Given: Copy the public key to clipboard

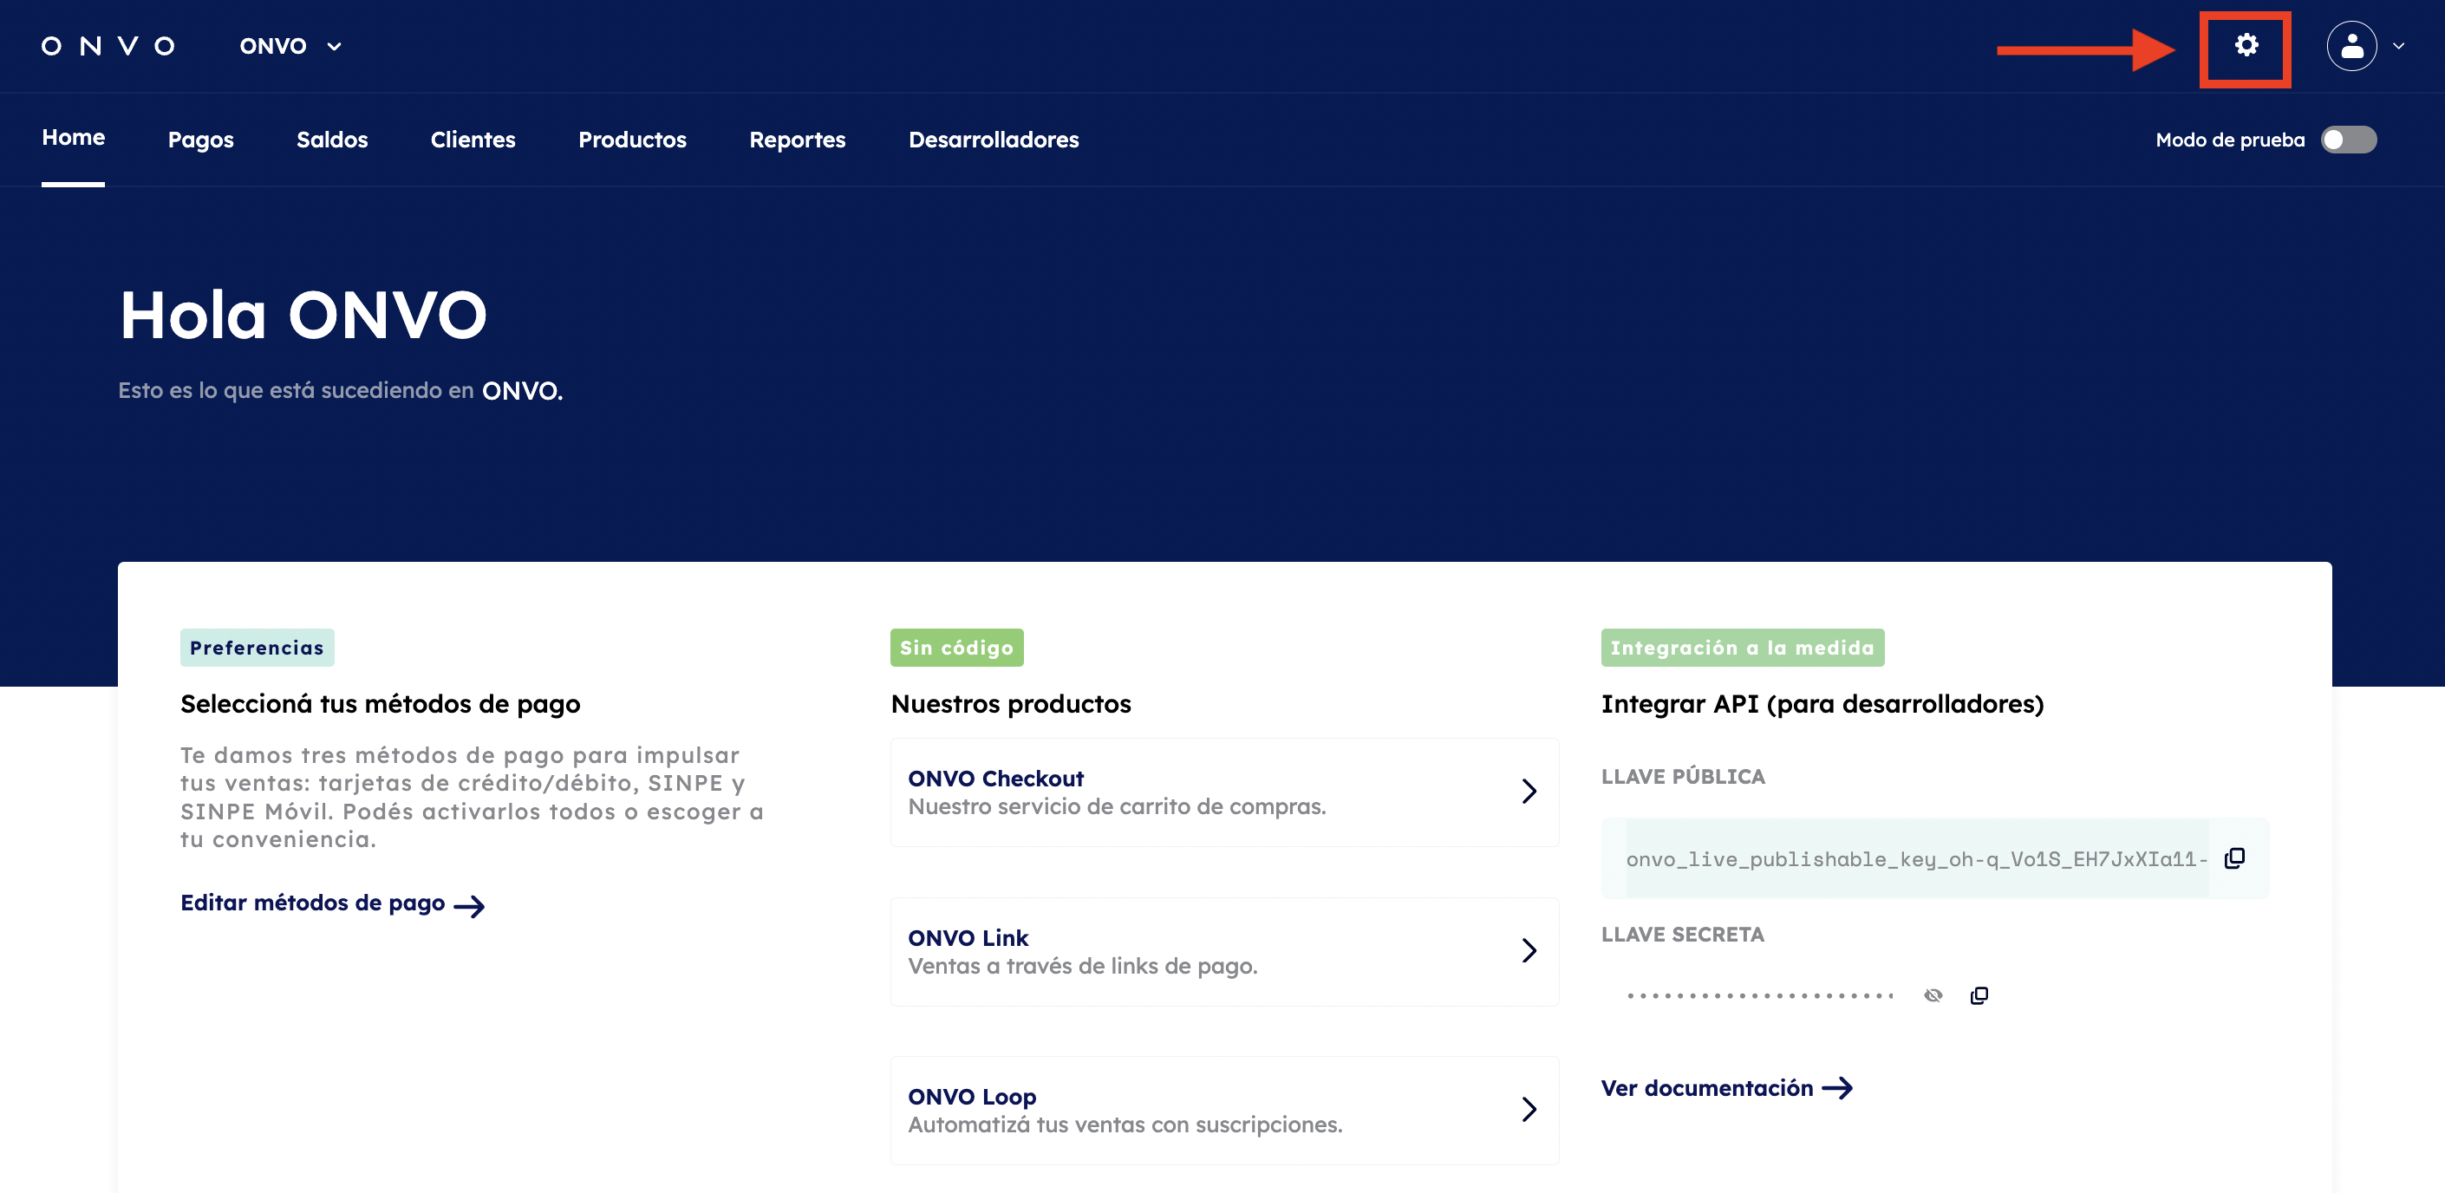Looking at the screenshot, I should pos(2234,858).
